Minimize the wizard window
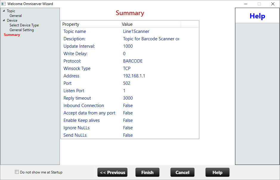This screenshot has height=180, width=280. (246, 4)
